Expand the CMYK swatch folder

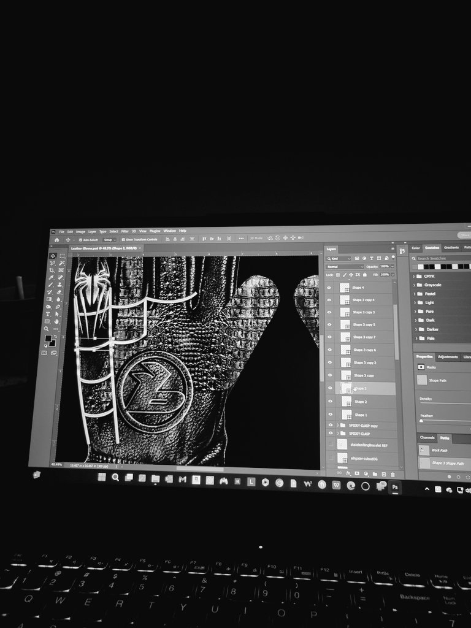click(414, 277)
